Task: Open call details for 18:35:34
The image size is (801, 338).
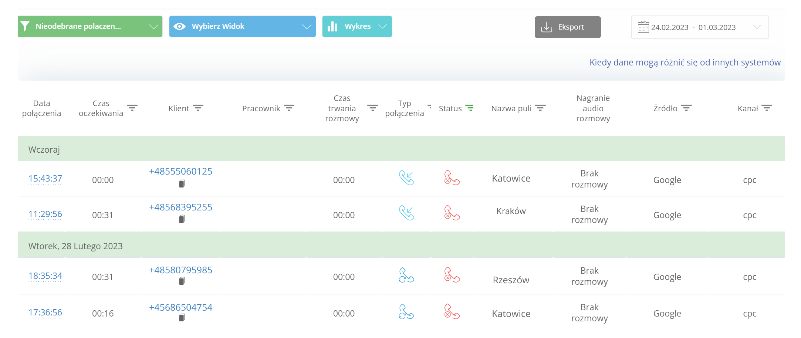Action: [45, 276]
